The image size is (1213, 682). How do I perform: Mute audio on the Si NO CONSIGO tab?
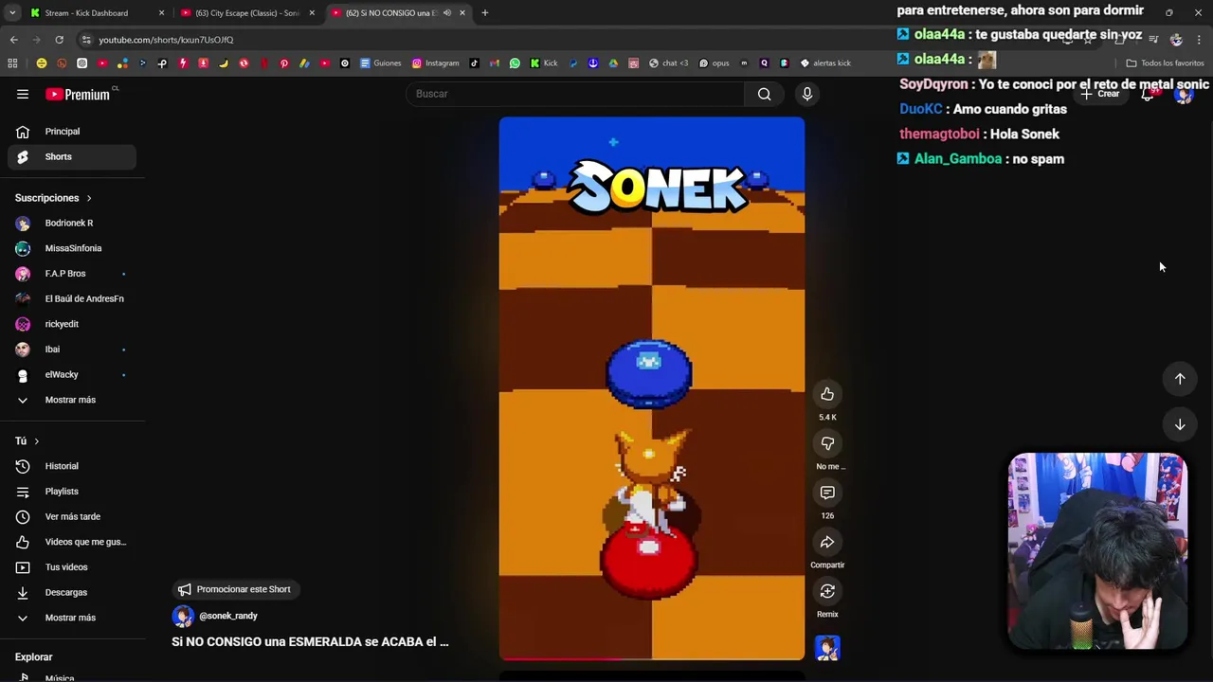click(447, 13)
